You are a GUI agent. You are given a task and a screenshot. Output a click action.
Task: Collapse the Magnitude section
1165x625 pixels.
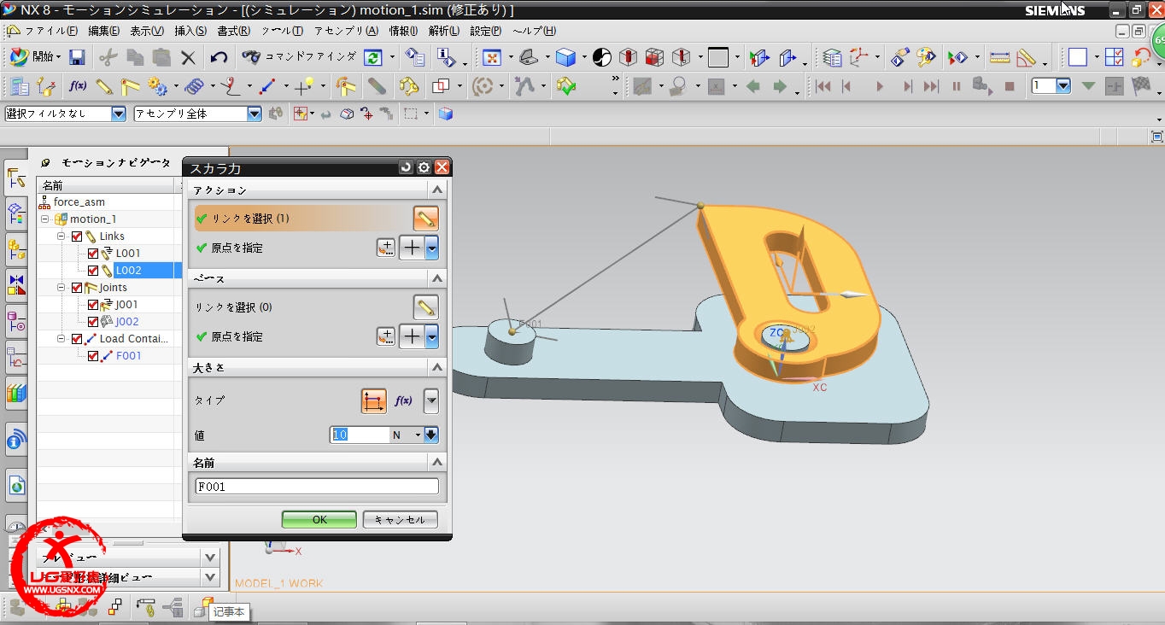(437, 367)
